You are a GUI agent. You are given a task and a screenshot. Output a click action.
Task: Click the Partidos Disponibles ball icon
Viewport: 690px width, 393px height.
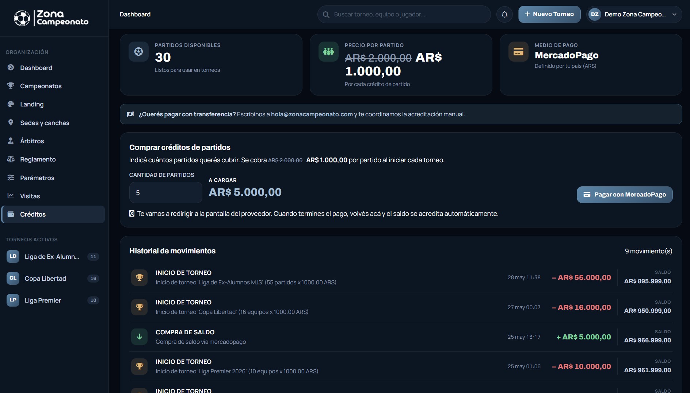[x=138, y=52]
